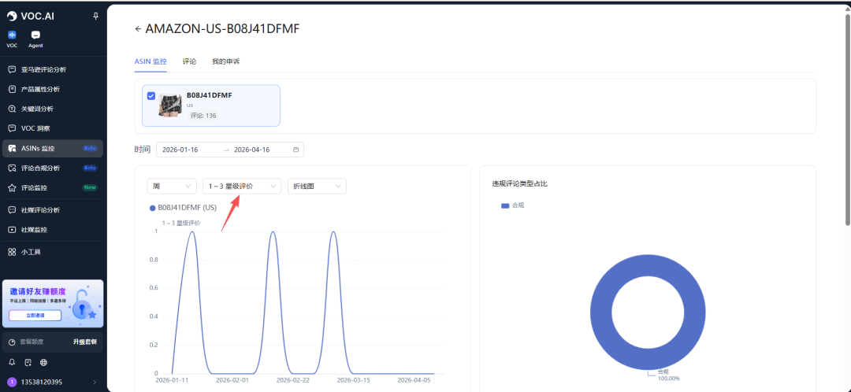Click the 升级套餐 upgrade button
The width and height of the screenshot is (851, 392).
(x=84, y=342)
